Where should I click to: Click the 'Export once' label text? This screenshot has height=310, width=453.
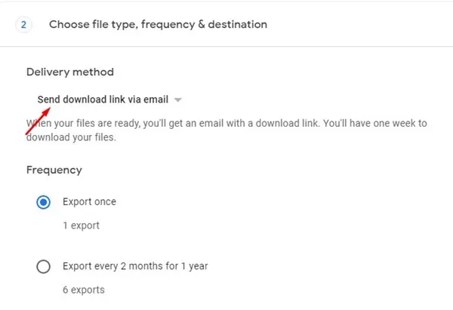coord(89,201)
